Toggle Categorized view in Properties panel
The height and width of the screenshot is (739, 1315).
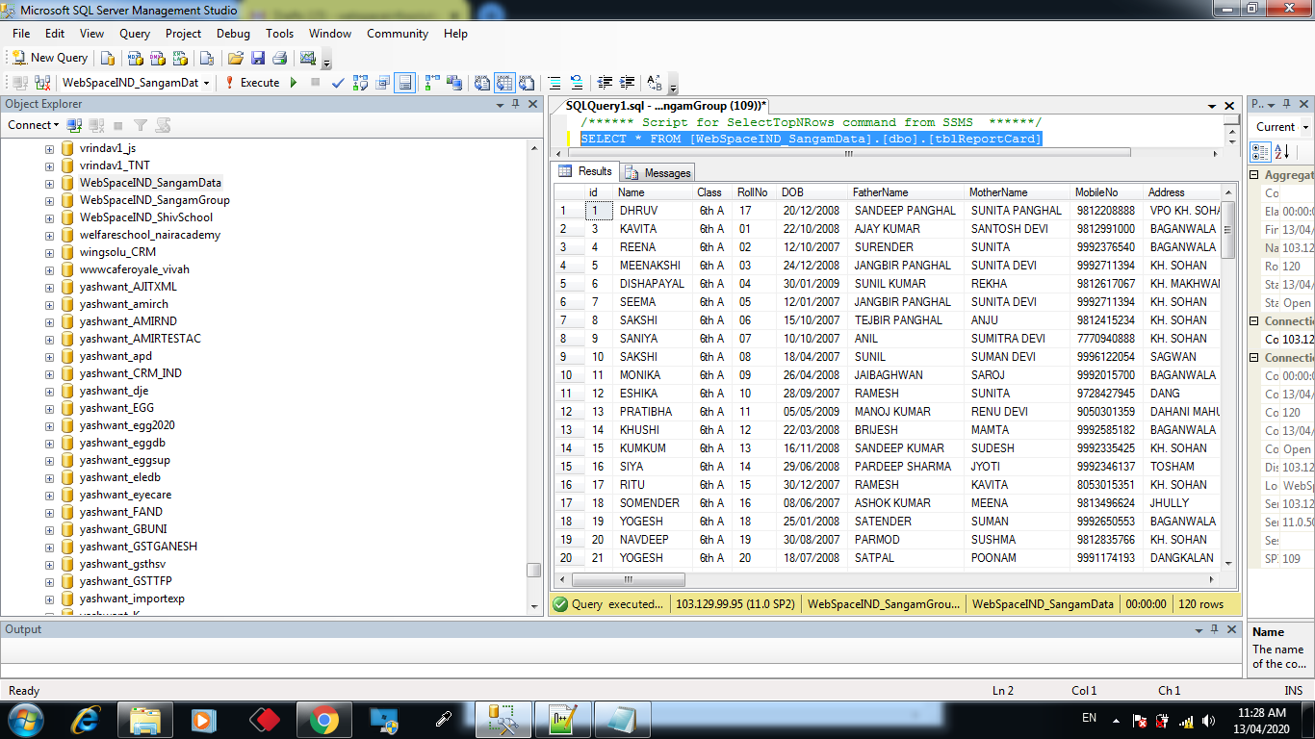click(1259, 152)
